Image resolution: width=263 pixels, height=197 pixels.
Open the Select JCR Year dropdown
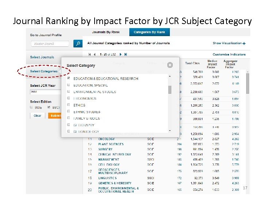pyautogui.click(x=44, y=92)
